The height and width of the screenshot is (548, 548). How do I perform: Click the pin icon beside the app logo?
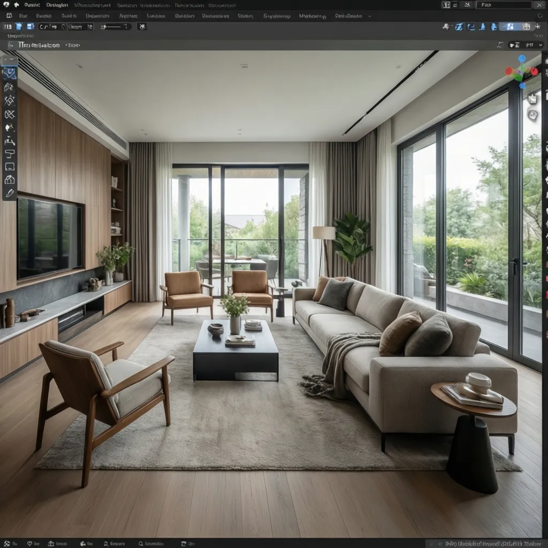pyautogui.click(x=16, y=5)
